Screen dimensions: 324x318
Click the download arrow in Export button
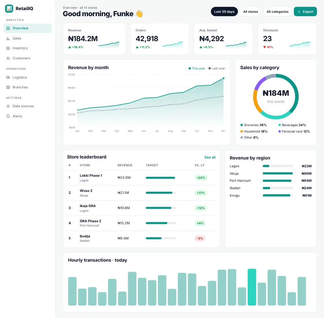(299, 12)
